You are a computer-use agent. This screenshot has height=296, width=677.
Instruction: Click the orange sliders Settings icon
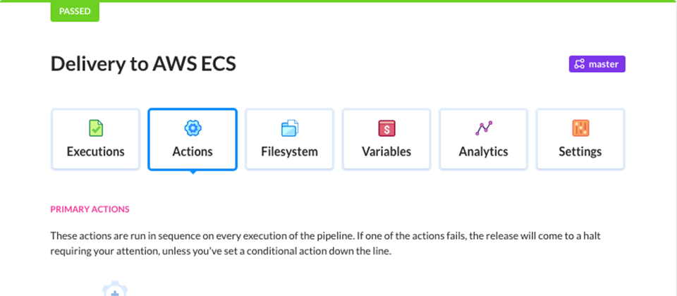click(x=580, y=128)
